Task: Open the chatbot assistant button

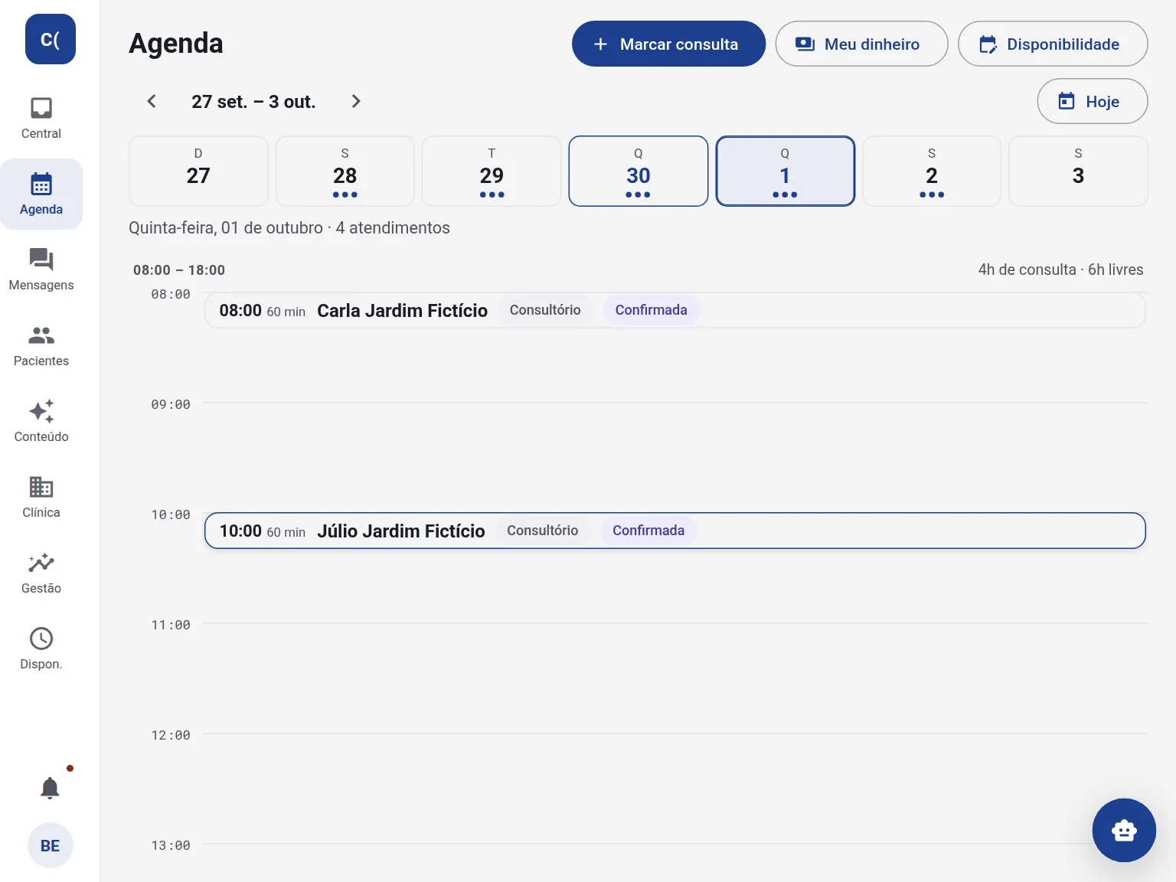Action: (x=1124, y=830)
